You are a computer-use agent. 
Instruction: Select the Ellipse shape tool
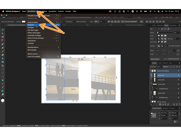(x=2, y=73)
